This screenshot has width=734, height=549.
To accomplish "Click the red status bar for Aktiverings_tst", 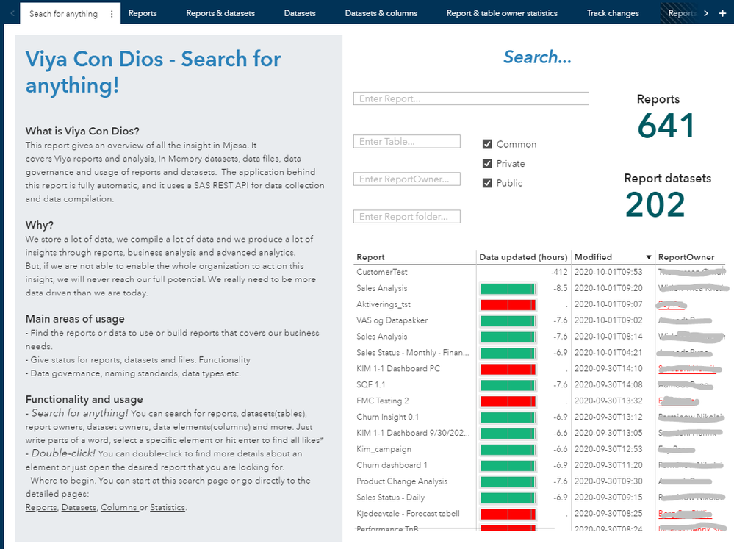I will [x=508, y=305].
